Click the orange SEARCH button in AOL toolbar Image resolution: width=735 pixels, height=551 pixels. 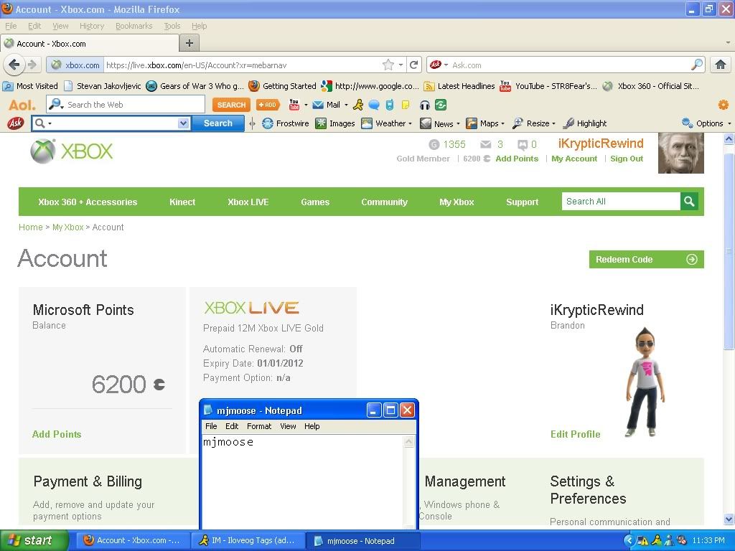pos(231,105)
